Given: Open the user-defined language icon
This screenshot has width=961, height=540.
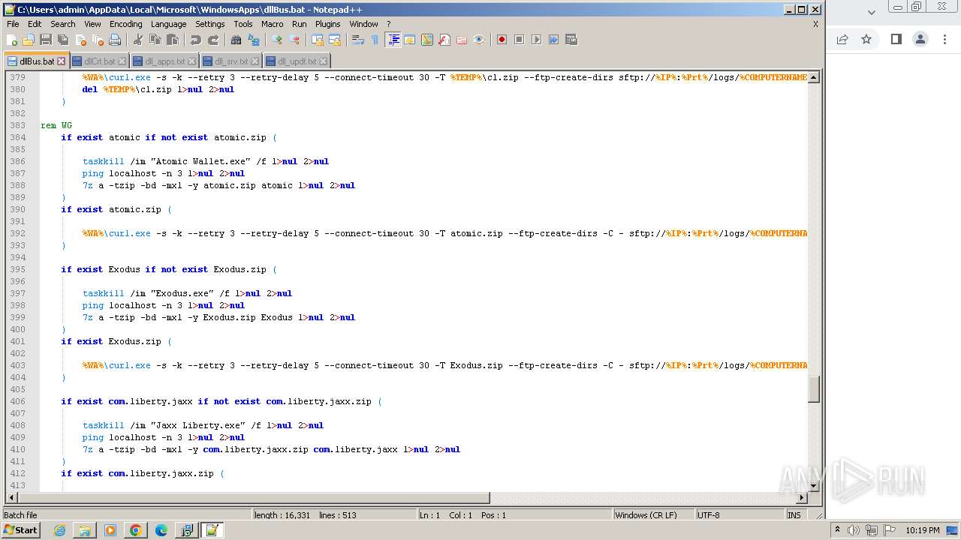Looking at the screenshot, I should click(410, 40).
